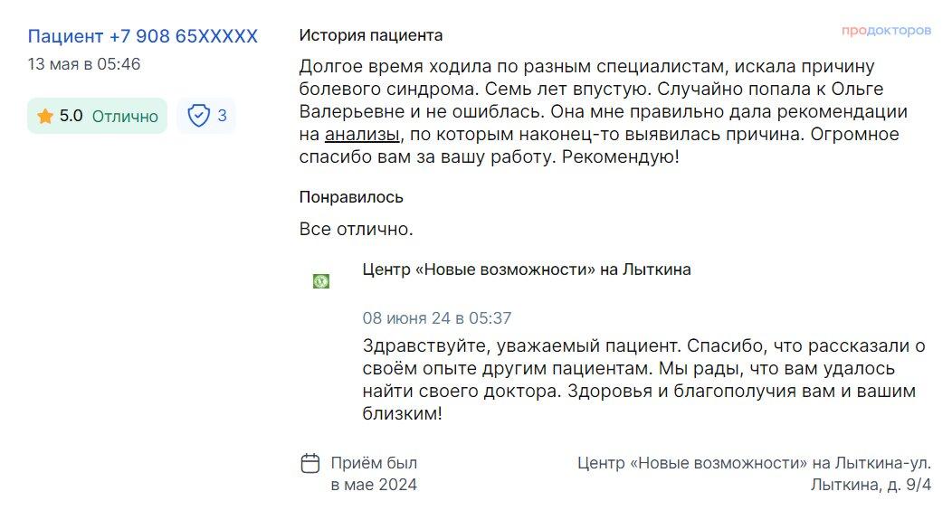Open Центр «Новые возможности» на Лыткина reply header
952x520 pixels.
point(527,269)
